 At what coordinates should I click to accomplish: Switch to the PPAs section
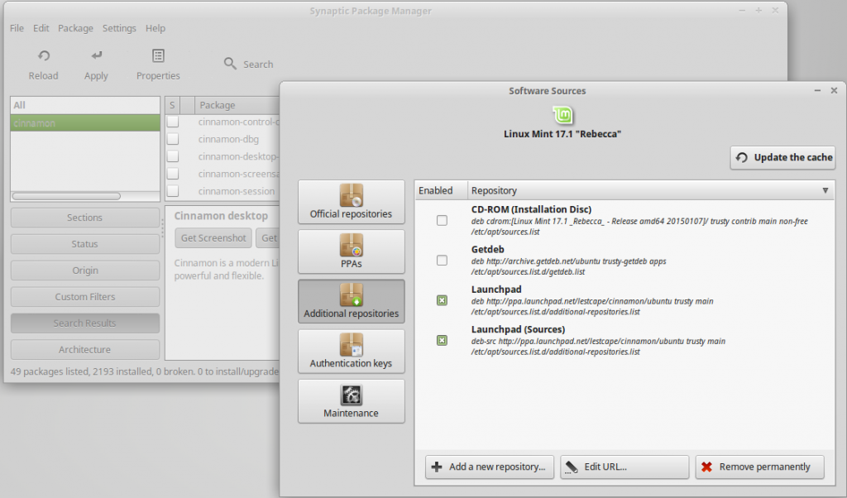tap(351, 251)
